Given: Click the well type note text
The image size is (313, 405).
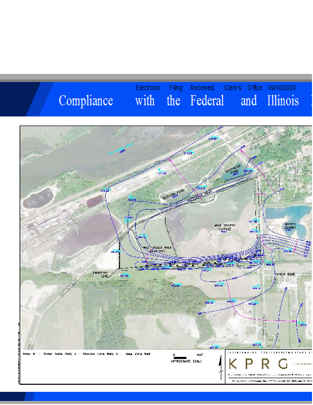Looking at the screenshot, I should pos(86,354).
